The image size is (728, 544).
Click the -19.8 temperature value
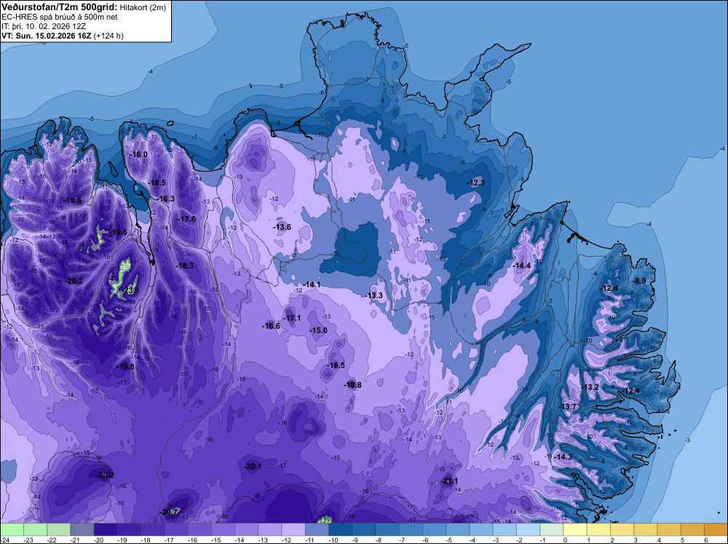tap(126, 367)
